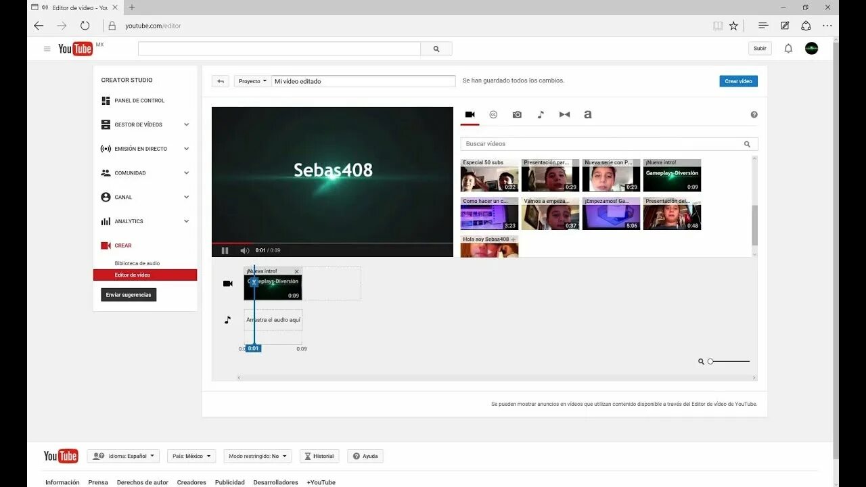
Task: Open the notifications bell
Action: click(x=788, y=49)
